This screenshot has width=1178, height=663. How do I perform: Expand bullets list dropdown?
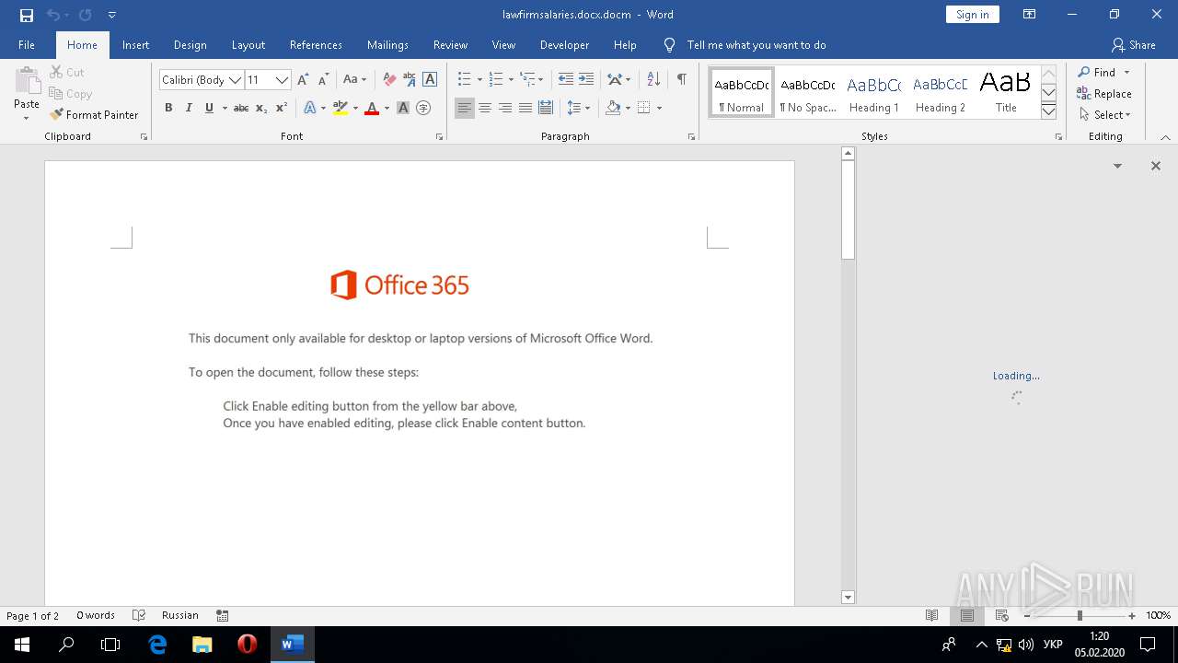(479, 80)
